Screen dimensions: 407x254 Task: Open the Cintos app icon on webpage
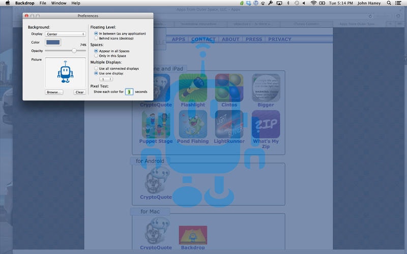229,88
